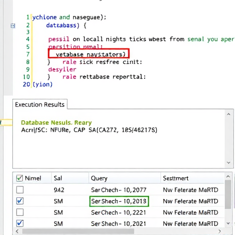Toggle the Nimel header select-all checkbox
This screenshot has width=235, height=235.
pyautogui.click(x=20, y=178)
